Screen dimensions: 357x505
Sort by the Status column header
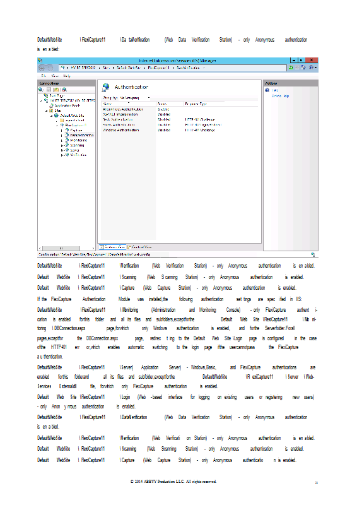point(170,104)
